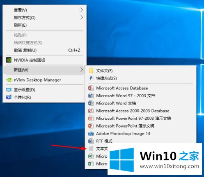Expand the 排序方式(O) submenu arrow
This screenshot has width=204, height=177.
coord(82,17)
